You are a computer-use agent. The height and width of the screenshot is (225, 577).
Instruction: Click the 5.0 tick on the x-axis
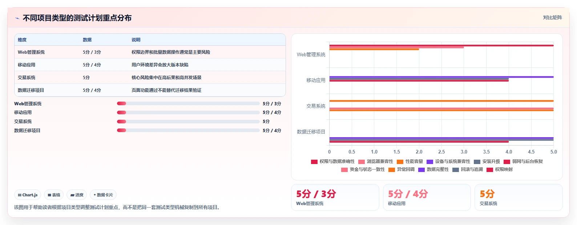click(x=553, y=152)
